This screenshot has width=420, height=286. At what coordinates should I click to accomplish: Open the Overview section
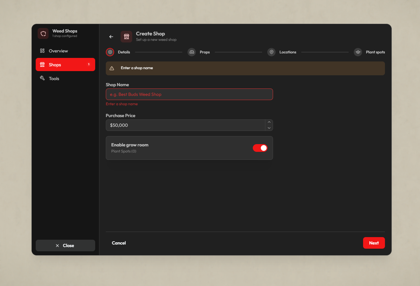pyautogui.click(x=65, y=51)
